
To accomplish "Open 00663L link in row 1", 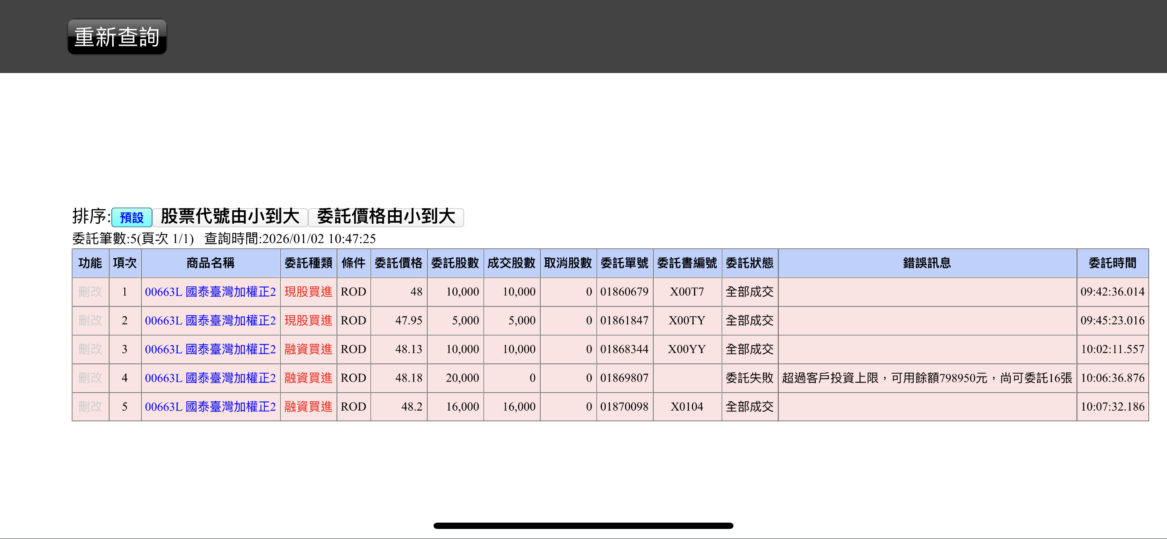I will [210, 292].
